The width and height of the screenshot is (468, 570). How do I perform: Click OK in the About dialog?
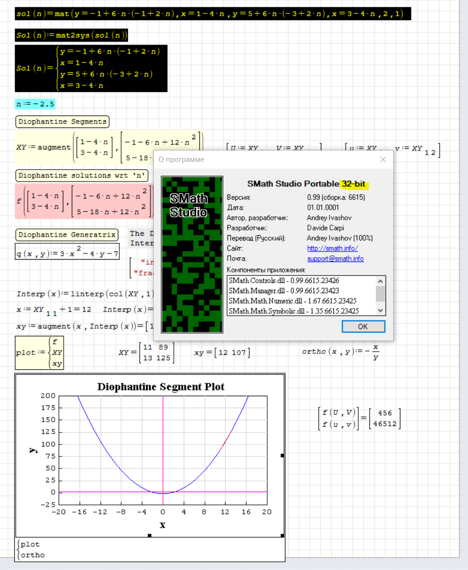363,326
